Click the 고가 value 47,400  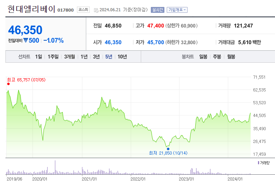click(155, 26)
